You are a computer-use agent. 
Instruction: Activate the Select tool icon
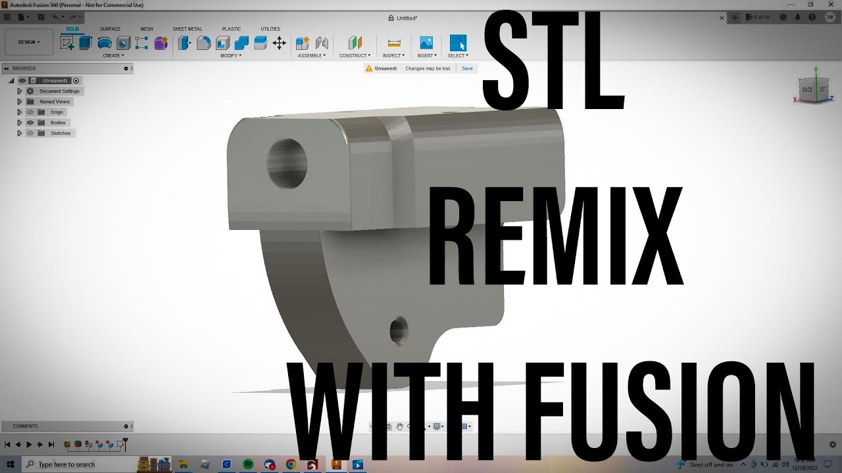pyautogui.click(x=458, y=43)
